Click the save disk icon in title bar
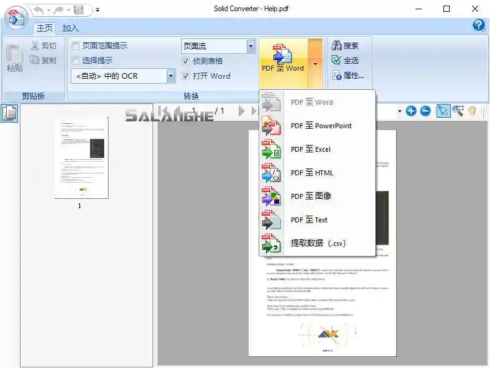This screenshot has width=490, height=368. click(x=79, y=11)
